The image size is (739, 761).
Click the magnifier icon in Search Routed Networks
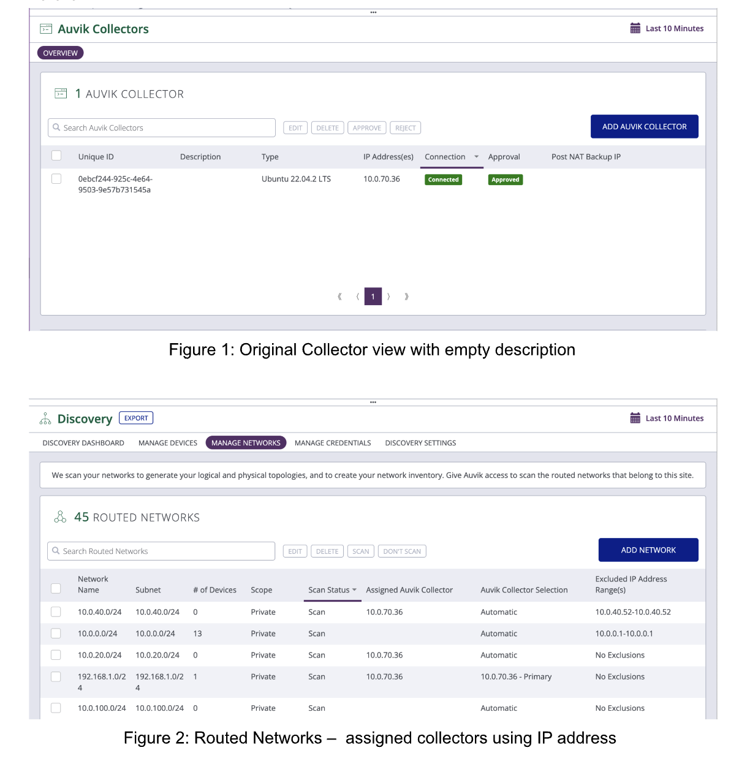pyautogui.click(x=56, y=551)
